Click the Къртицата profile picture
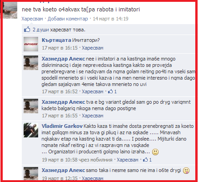198x182 pixels. [x=31, y=44]
